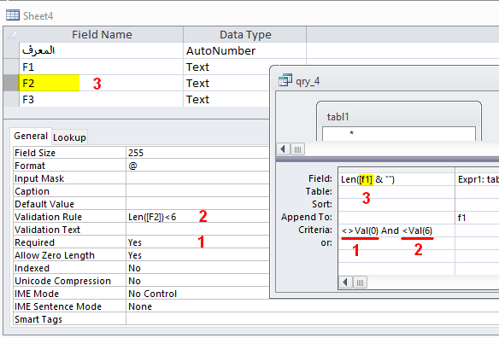Click the F1 row Text data type
This screenshot has height=338, width=499.
pyautogui.click(x=226, y=67)
